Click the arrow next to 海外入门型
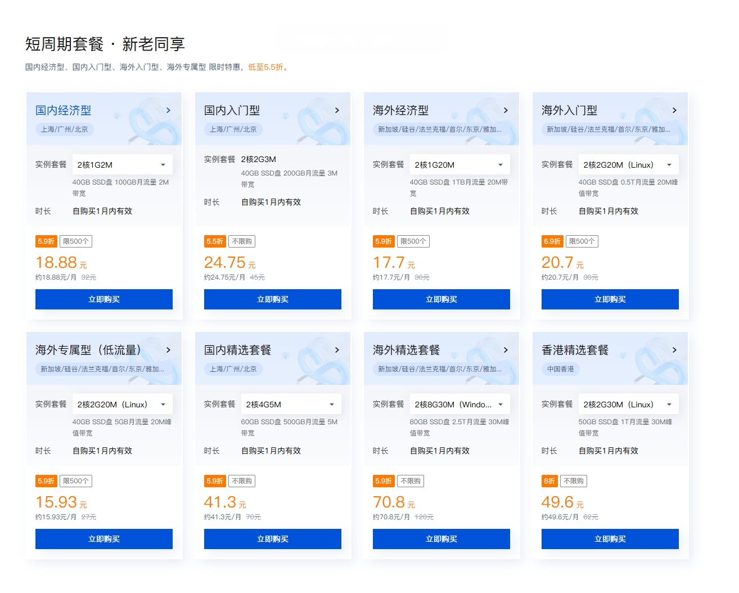The height and width of the screenshot is (593, 739). (x=674, y=110)
